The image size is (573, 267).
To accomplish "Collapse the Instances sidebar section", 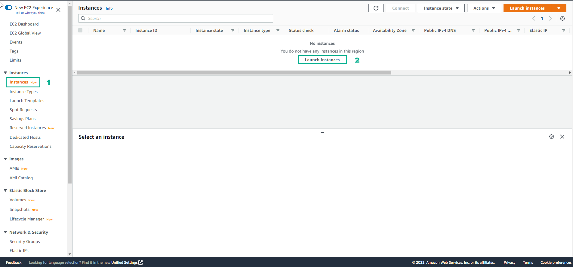I will [5, 73].
